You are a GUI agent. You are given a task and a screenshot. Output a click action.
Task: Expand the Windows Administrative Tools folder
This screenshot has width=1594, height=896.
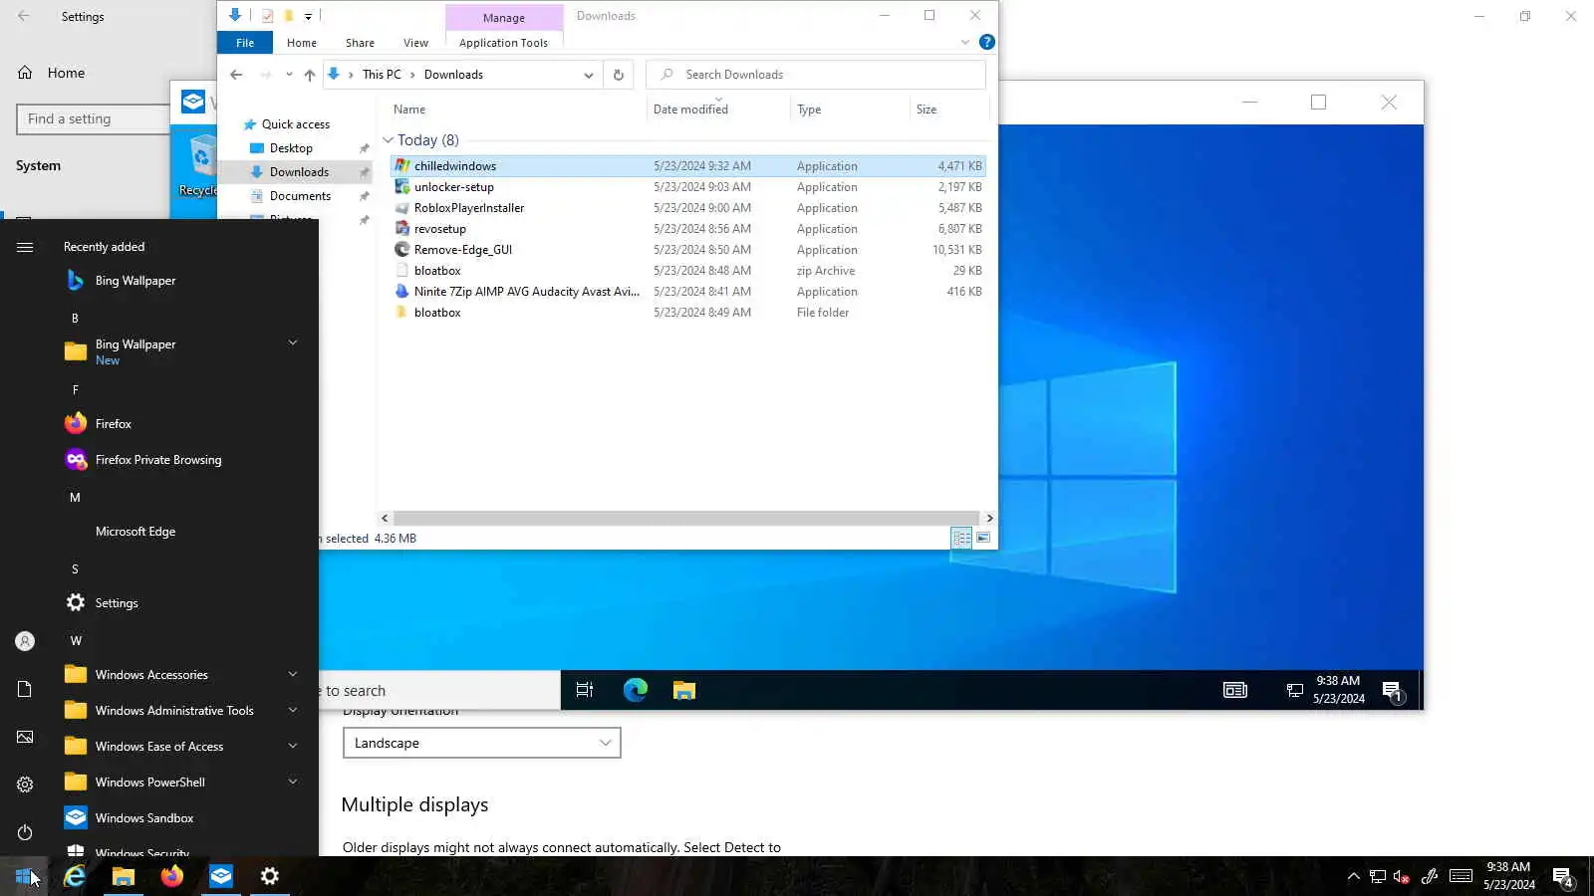pyautogui.click(x=293, y=710)
